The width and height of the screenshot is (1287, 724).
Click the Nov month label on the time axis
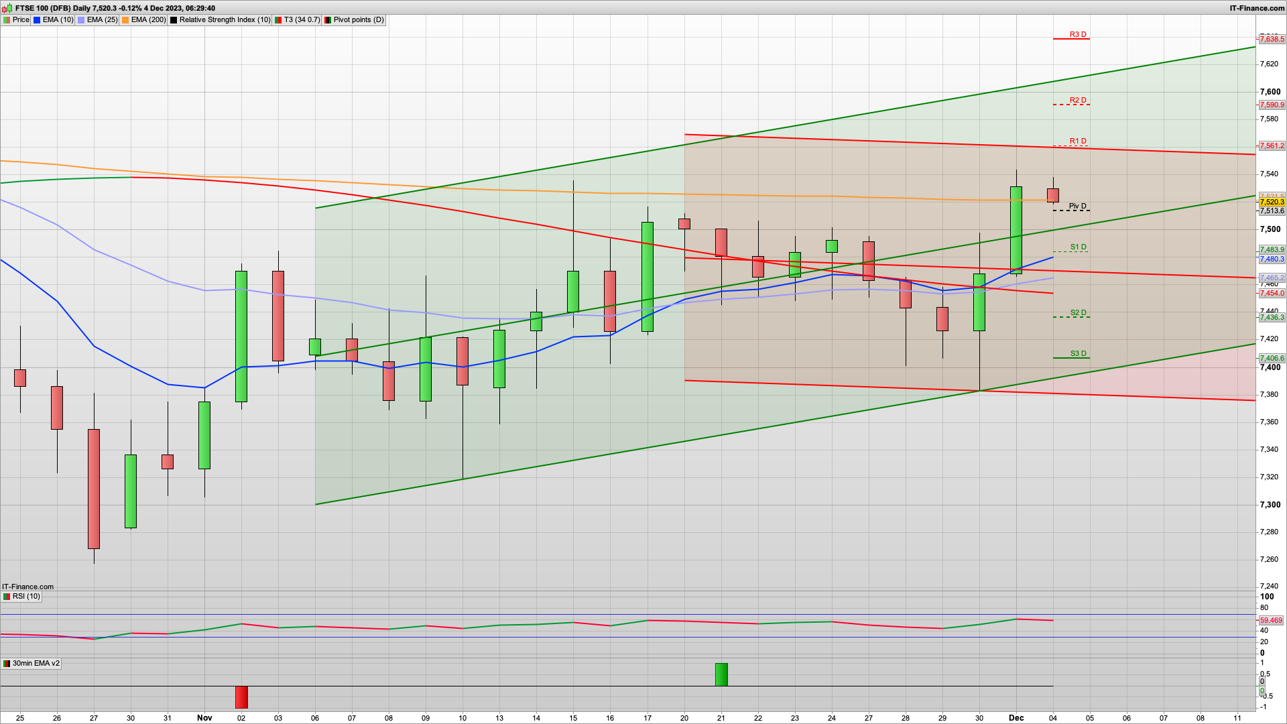click(x=204, y=717)
